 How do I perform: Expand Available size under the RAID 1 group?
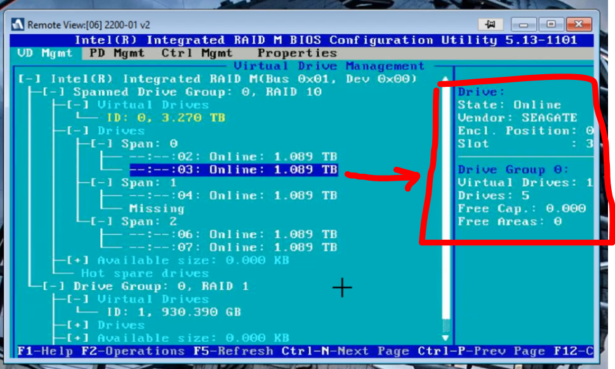(77, 338)
